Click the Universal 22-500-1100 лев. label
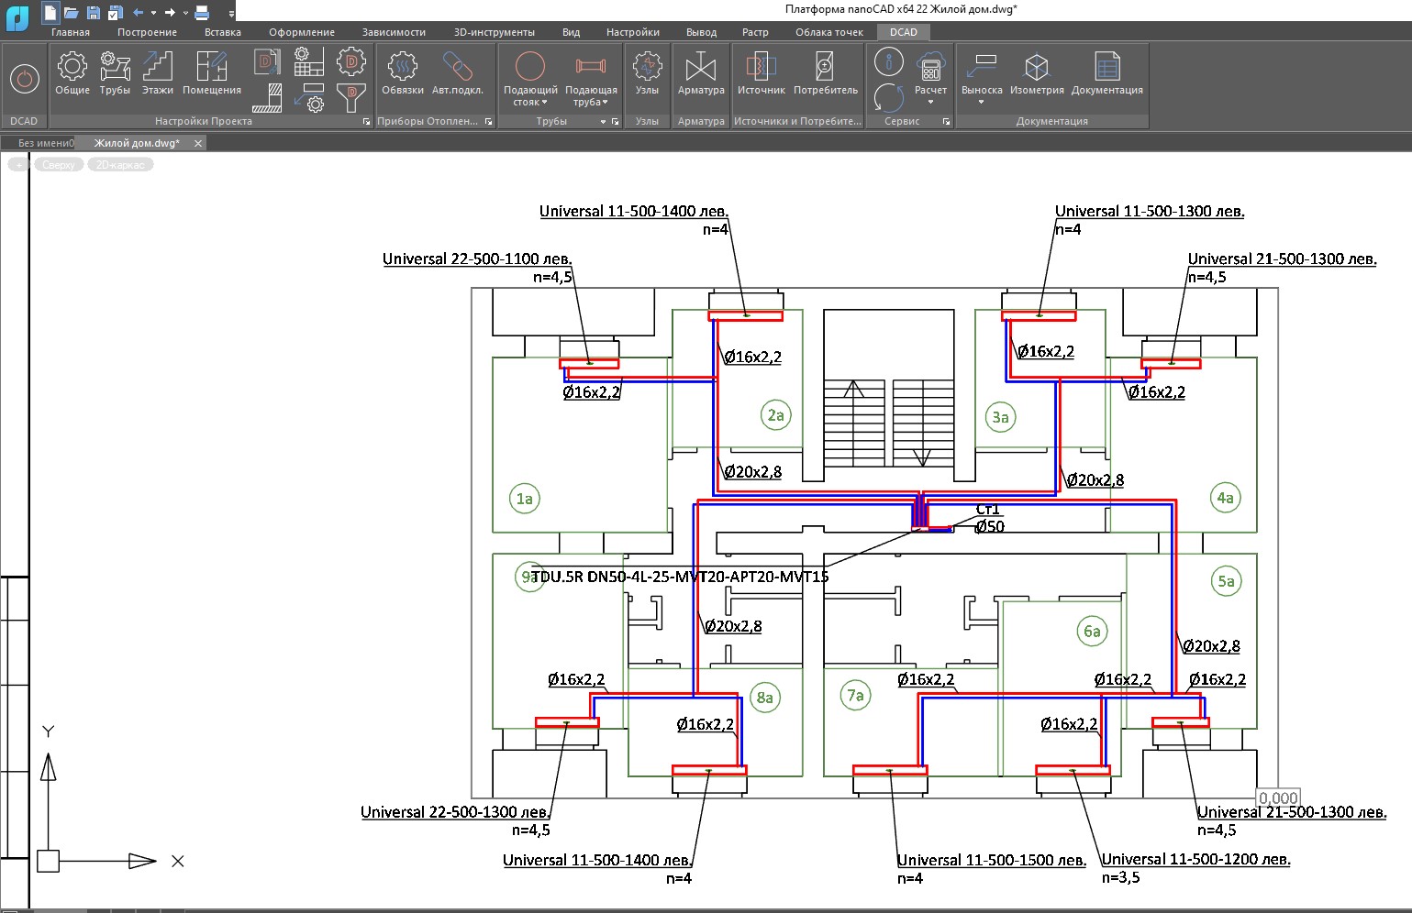 477,258
